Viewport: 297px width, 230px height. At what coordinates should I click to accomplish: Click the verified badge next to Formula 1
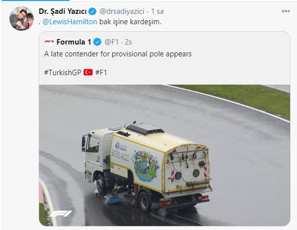[98, 42]
